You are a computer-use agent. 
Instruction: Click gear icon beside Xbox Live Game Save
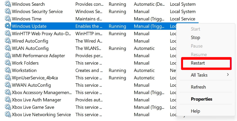[8, 107]
